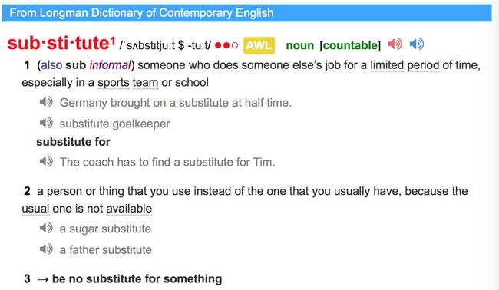Image resolution: width=499 pixels, height=290 pixels.
Task: Open the 'period' word link
Action: [x=423, y=65]
